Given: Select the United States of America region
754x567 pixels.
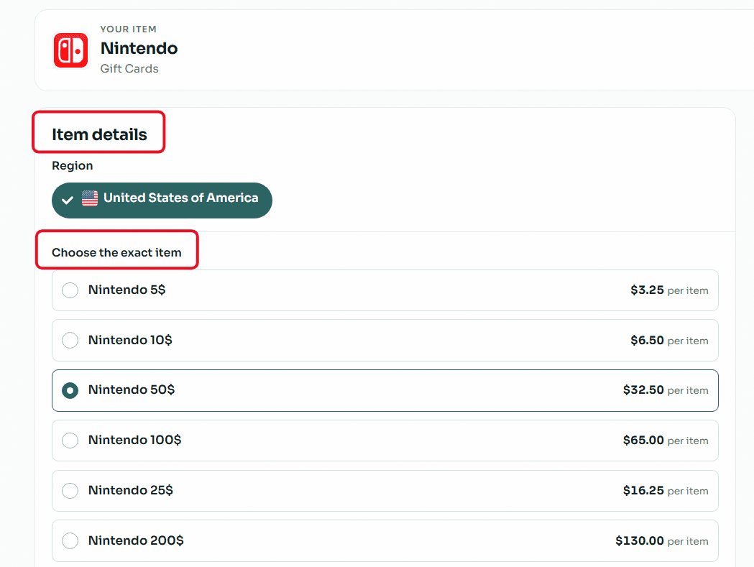Looking at the screenshot, I should point(162,200).
